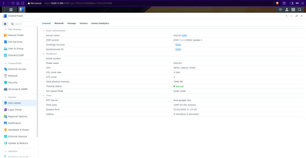Open the Brave shields icon

click(x=277, y=3)
